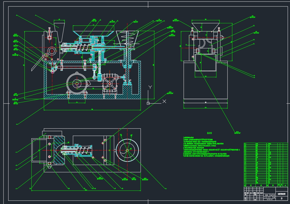Click the technical requirements heading text
The image size is (290, 204).
pyautogui.click(x=209, y=133)
